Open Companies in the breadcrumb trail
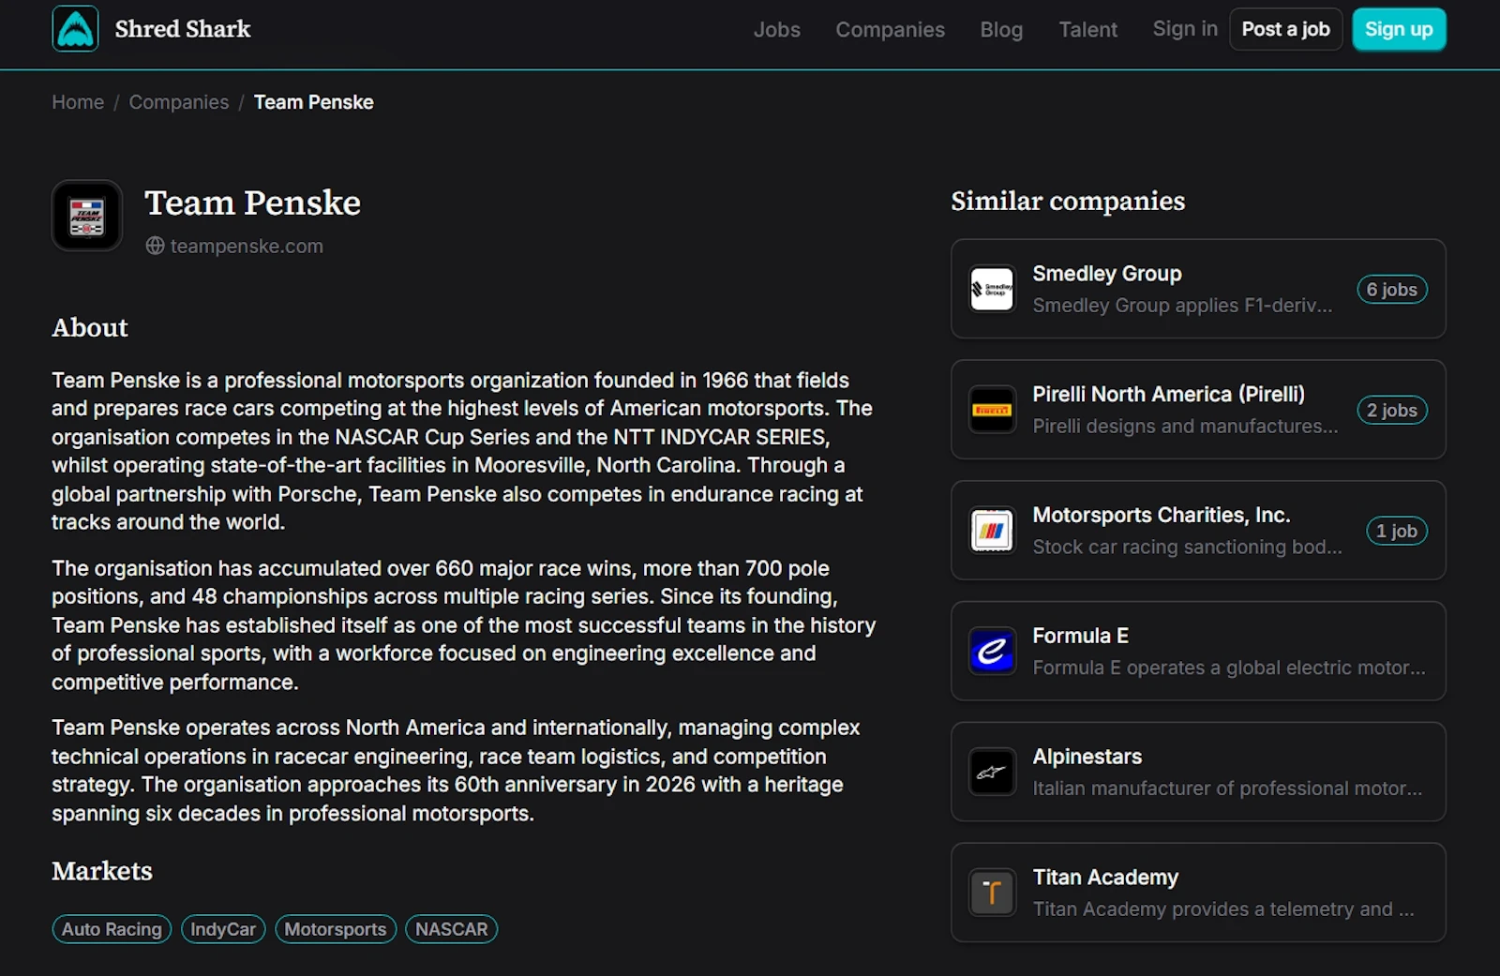 [179, 102]
